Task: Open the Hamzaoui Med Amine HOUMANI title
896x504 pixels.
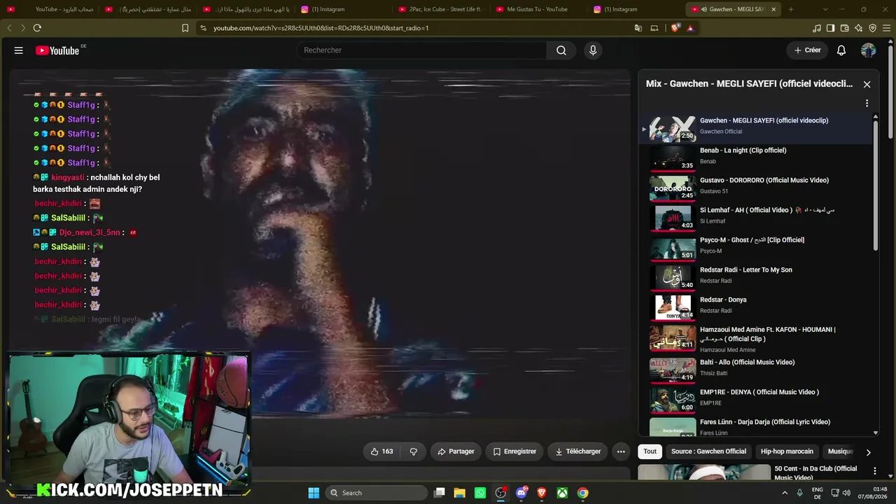Action: [768, 334]
